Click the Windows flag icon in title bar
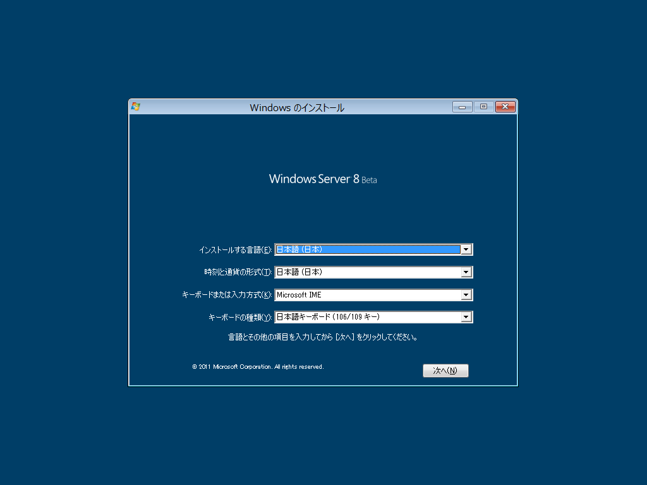This screenshot has height=485, width=647. point(136,107)
